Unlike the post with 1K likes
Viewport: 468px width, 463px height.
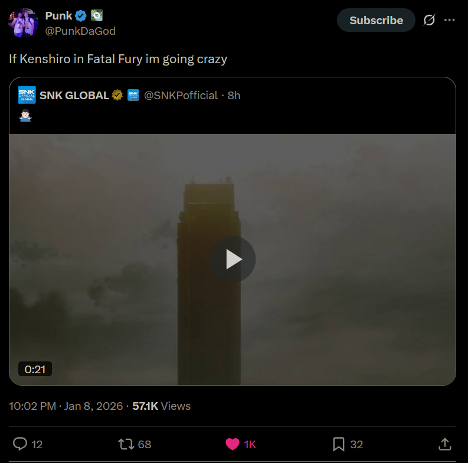pos(241,444)
